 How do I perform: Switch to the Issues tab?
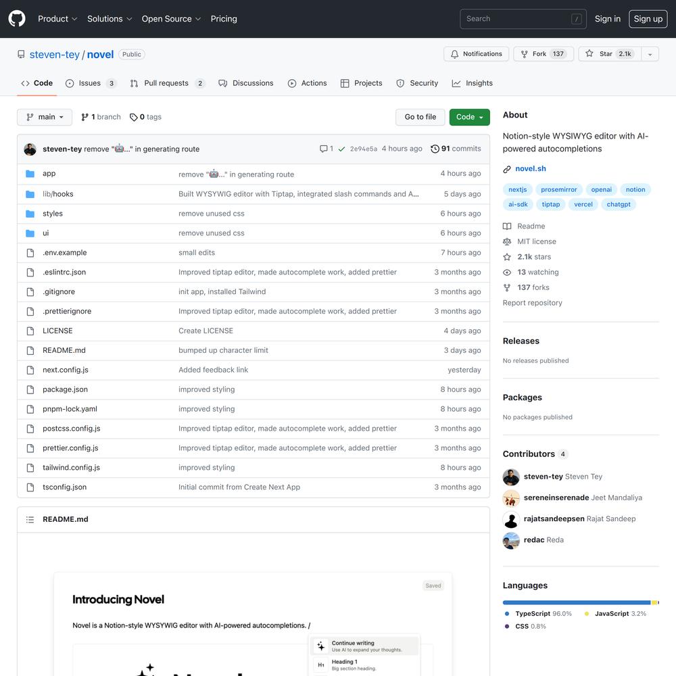[91, 83]
